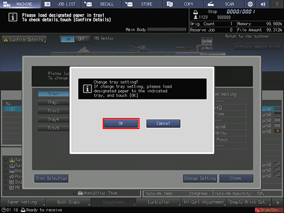Open help question mark icon
The image size is (284, 213).
tap(277, 4)
